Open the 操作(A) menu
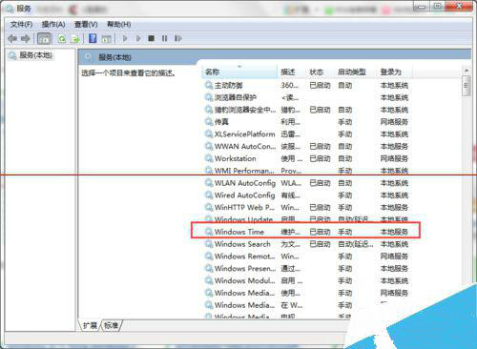Screen dimensions: 477x349 [x=53, y=24]
